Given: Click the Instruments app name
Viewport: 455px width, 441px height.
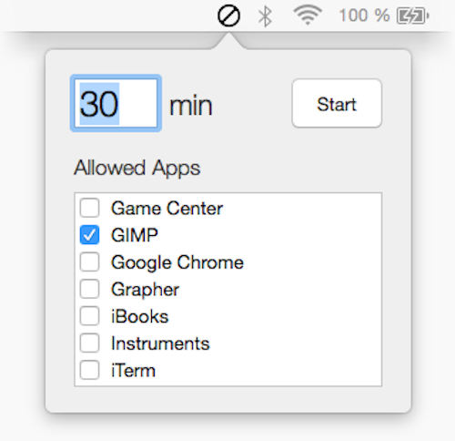Looking at the screenshot, I should click(x=160, y=344).
